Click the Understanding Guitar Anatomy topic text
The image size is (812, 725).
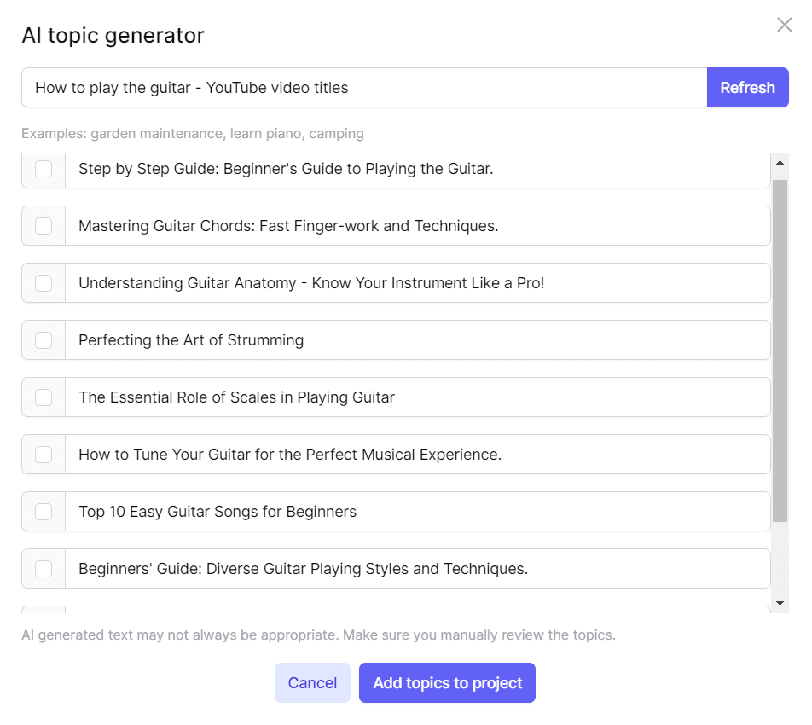click(311, 283)
